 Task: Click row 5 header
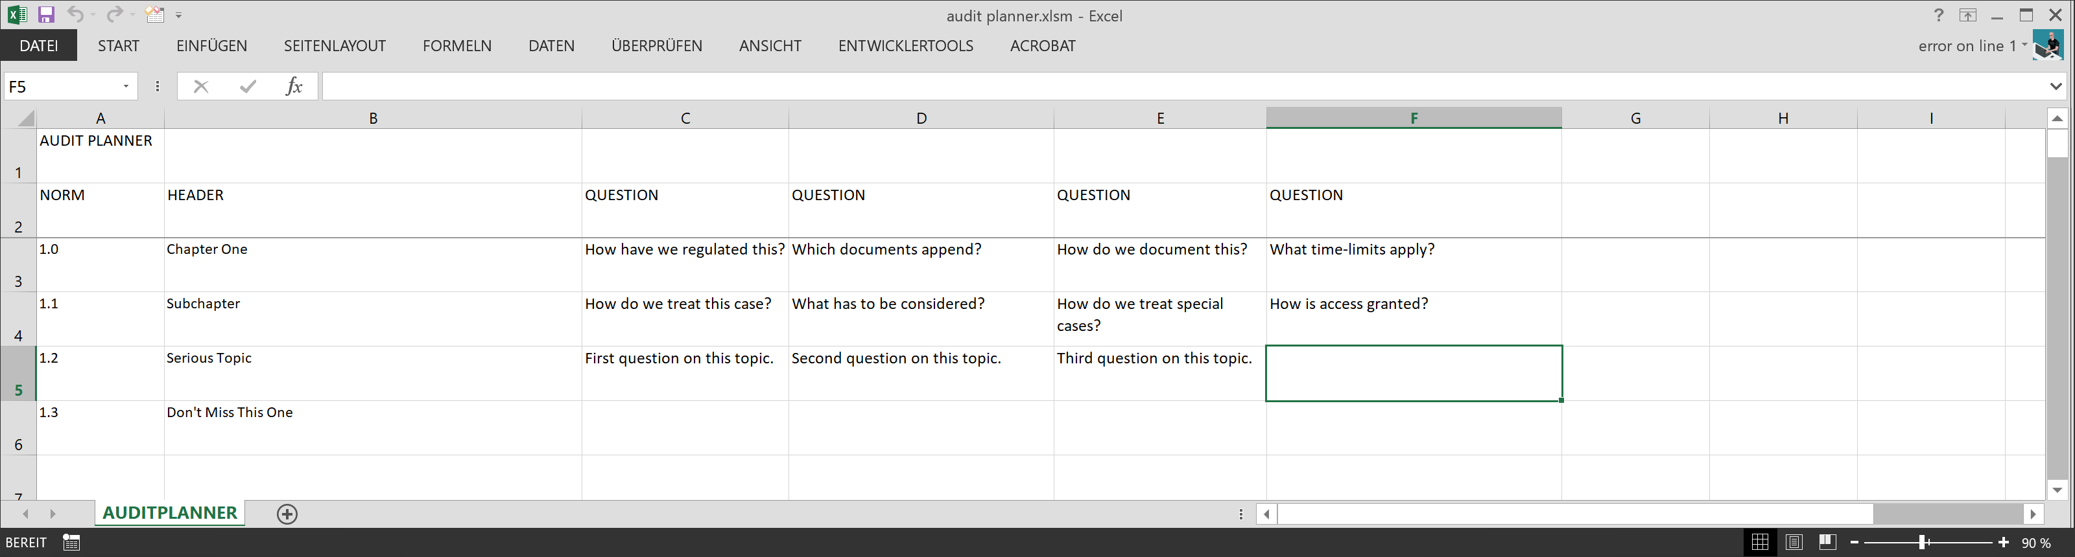tap(18, 374)
